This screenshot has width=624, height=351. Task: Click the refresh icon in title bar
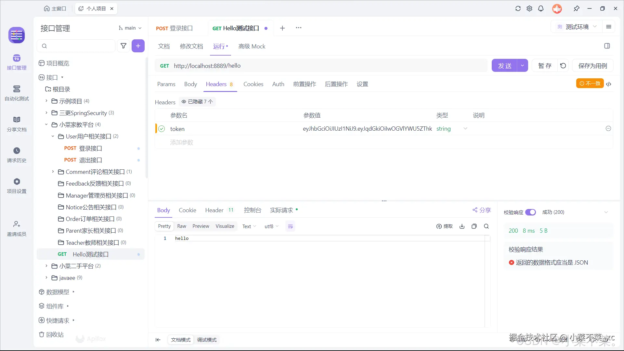pos(518,9)
